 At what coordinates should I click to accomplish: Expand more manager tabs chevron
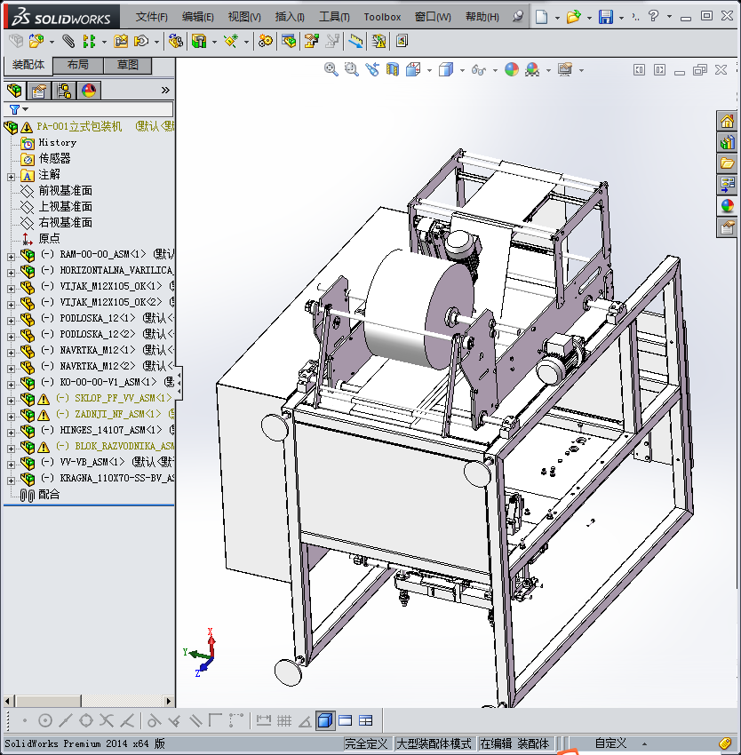pyautogui.click(x=165, y=90)
